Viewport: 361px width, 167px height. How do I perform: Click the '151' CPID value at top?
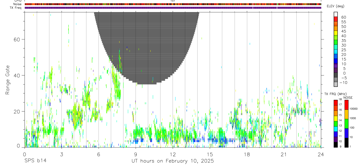(173, 1)
